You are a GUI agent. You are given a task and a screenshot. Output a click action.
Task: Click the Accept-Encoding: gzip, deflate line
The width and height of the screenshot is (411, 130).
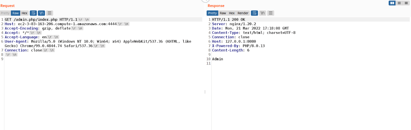tap(38, 29)
